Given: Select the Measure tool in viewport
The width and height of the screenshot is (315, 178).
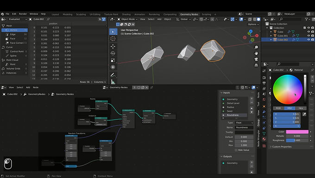Looking at the screenshot, I should (x=113, y=81).
